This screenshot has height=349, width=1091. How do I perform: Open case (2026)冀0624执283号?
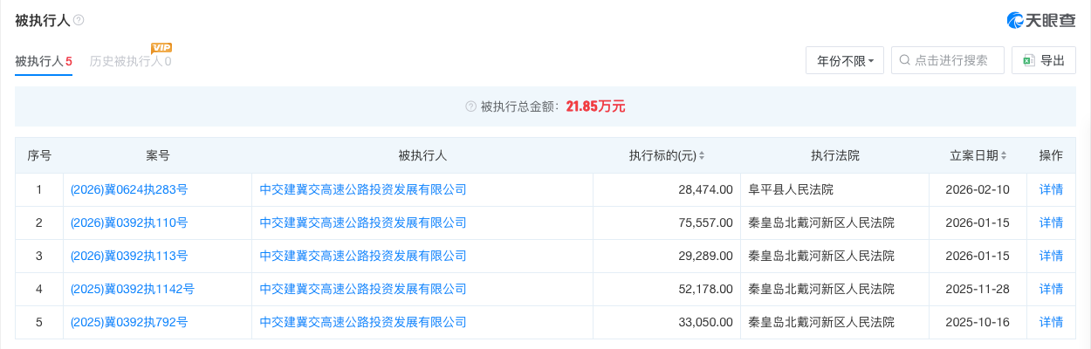click(129, 189)
